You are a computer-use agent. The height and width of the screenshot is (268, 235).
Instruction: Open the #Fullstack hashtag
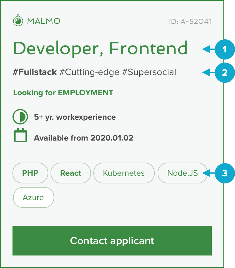[x=35, y=72]
